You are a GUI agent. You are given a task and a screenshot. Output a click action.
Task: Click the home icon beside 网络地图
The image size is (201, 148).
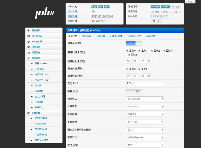[x=29, y=31]
